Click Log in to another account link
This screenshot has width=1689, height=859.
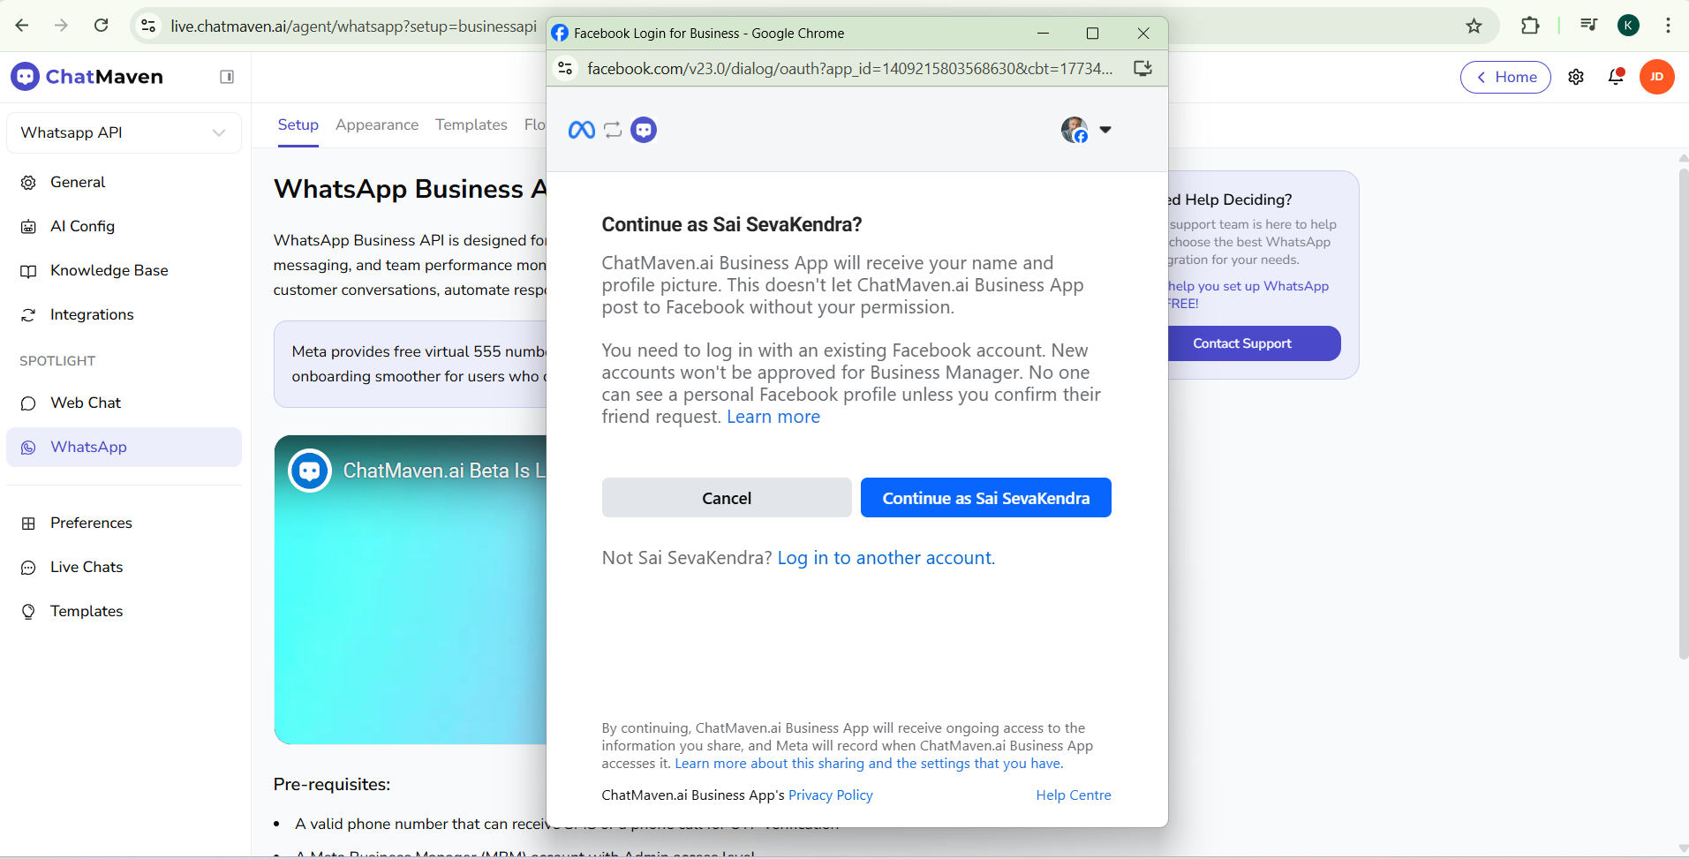[x=886, y=558]
